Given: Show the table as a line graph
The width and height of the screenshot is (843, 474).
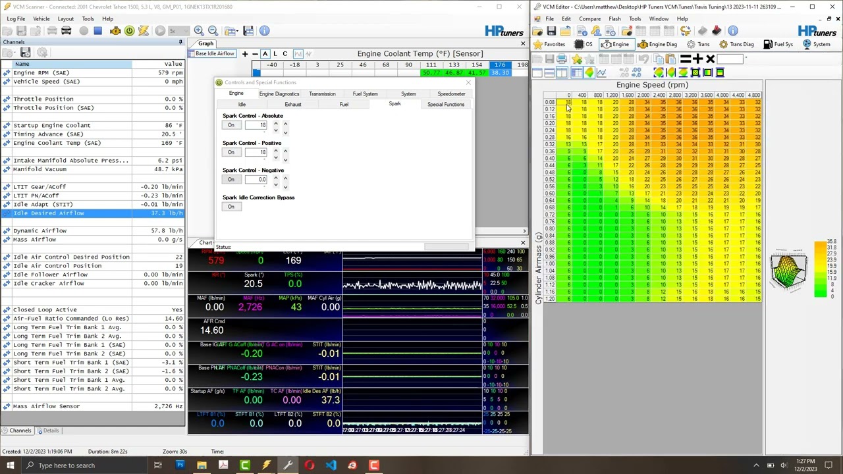Looking at the screenshot, I should click(601, 73).
